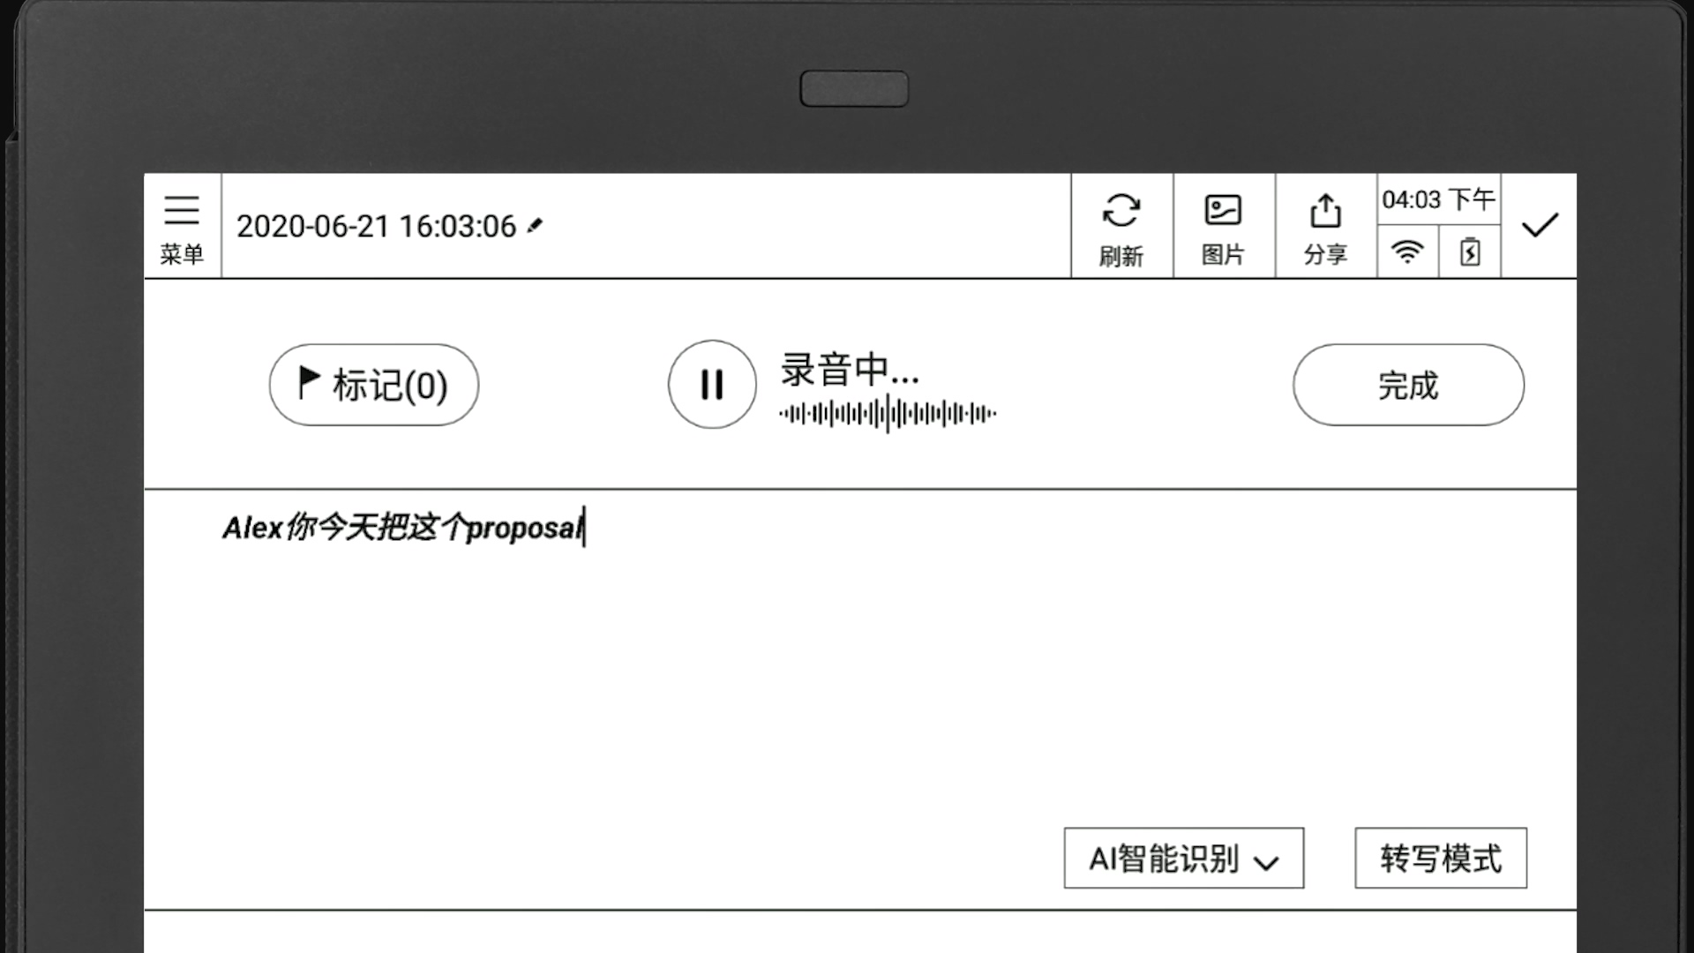Click the menu/菜单 hamburger icon
This screenshot has height=953, width=1694.
click(182, 225)
